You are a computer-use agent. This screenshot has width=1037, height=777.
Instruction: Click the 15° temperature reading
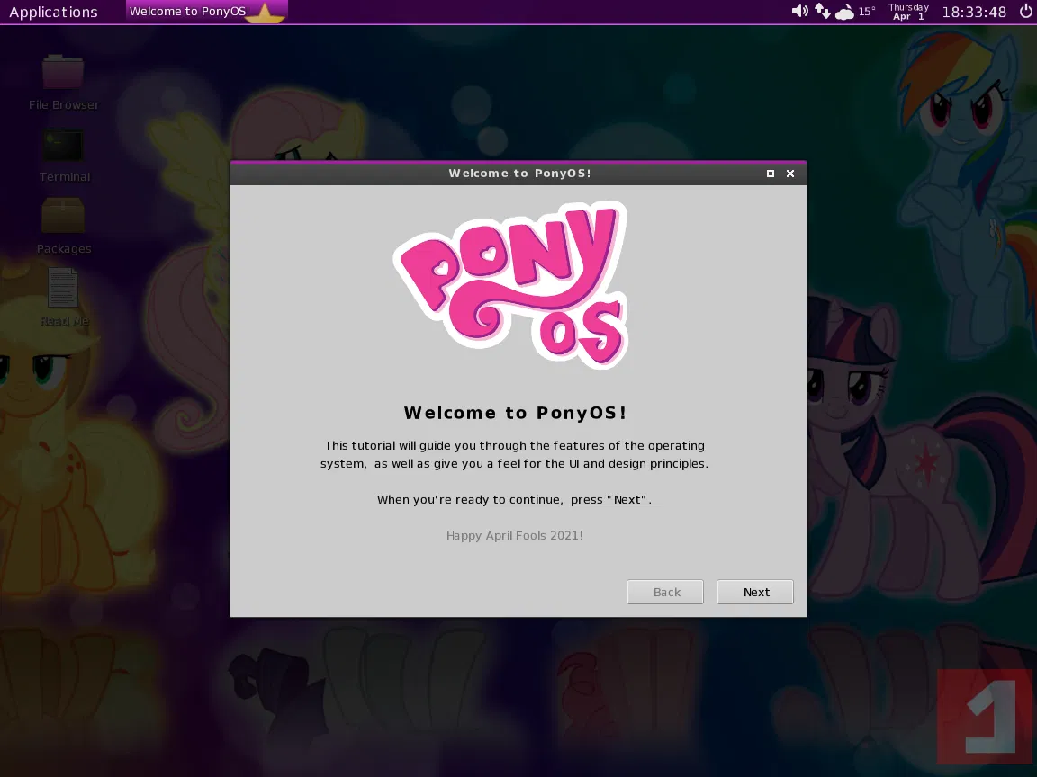pyautogui.click(x=866, y=11)
